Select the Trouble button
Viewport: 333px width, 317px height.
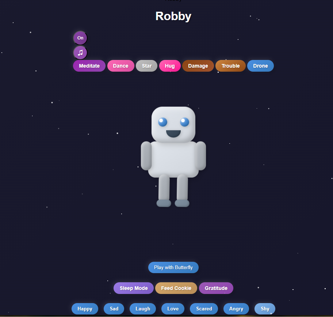(230, 66)
